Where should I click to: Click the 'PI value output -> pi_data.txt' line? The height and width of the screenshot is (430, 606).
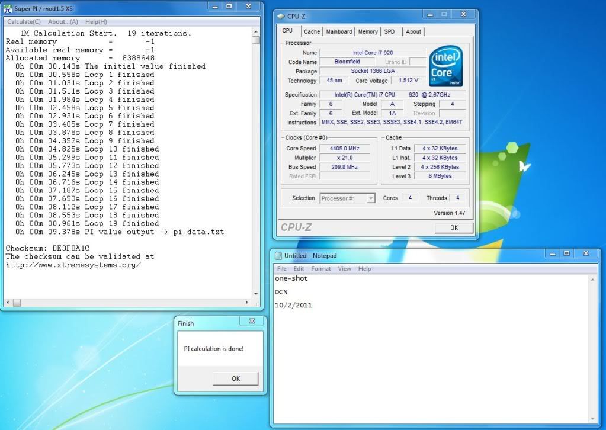pos(120,232)
